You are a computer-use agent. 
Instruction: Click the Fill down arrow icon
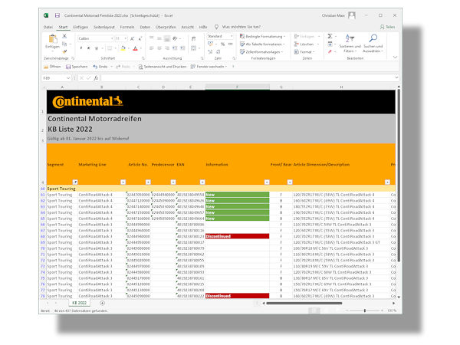[x=330, y=44]
